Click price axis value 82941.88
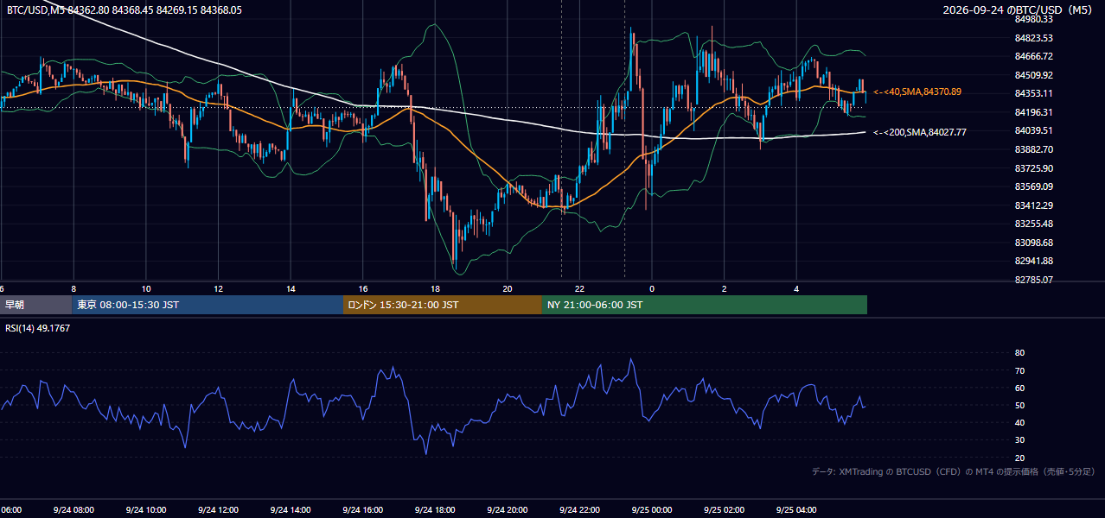The image size is (1105, 518). (x=1034, y=261)
